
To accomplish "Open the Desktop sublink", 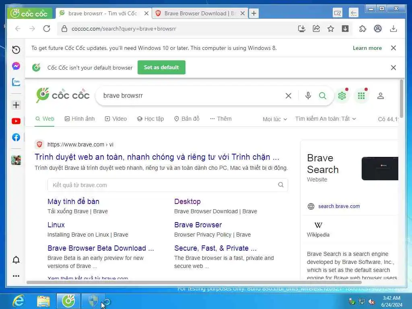I will click(187, 202).
